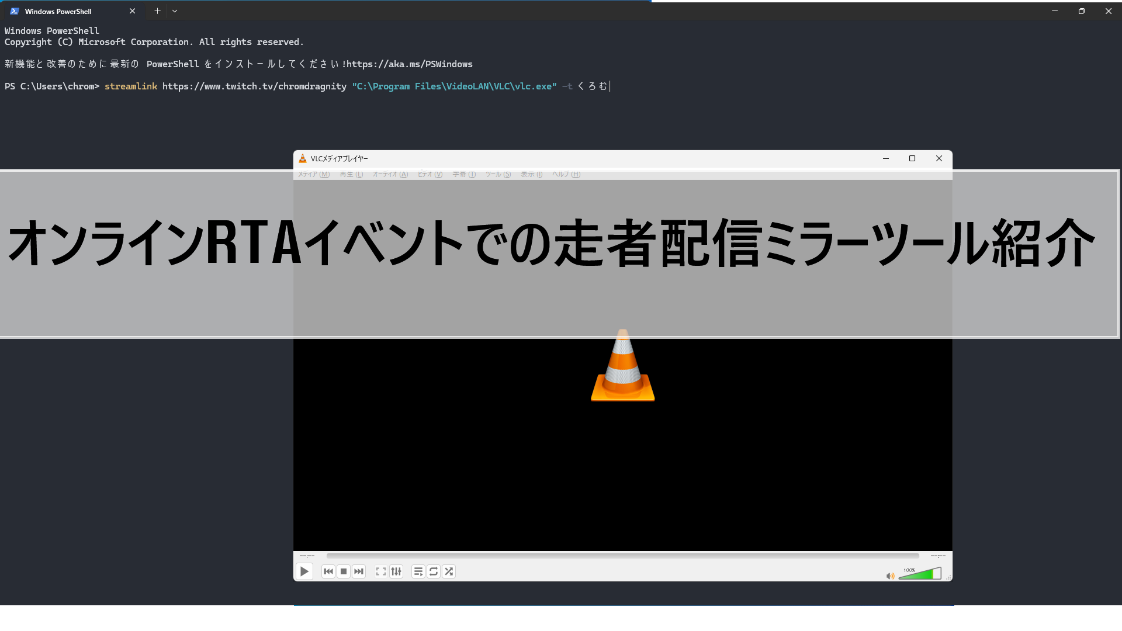Toggle VLC fullscreen mode
This screenshot has height=631, width=1122.
380,571
